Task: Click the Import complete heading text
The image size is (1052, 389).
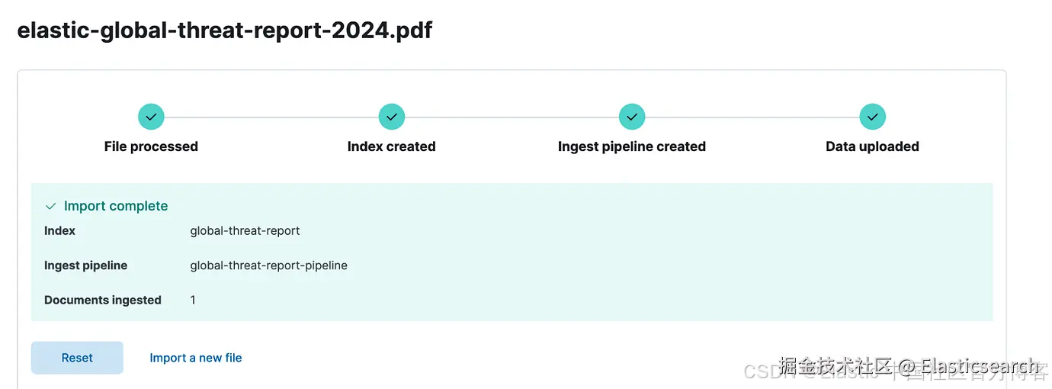Action: coord(116,206)
